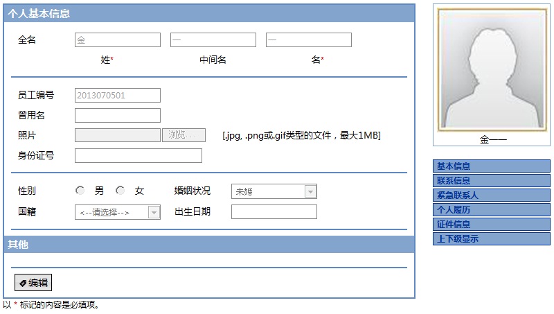Click the 曾用名 input field
The height and width of the screenshot is (314, 554).
(118, 115)
